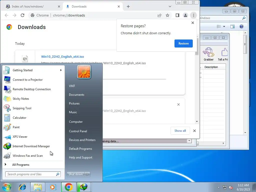Click the Restore button in Chrome popup
Image resolution: width=256 pixels, height=192 pixels.
(x=183, y=43)
